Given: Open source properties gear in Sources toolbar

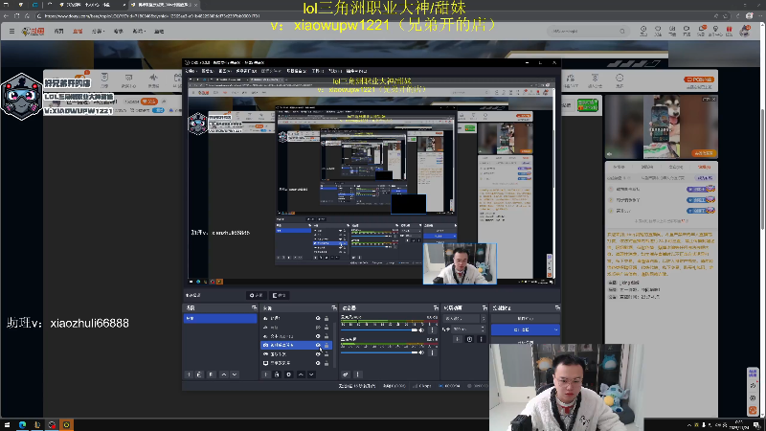Looking at the screenshot, I should pos(289,374).
